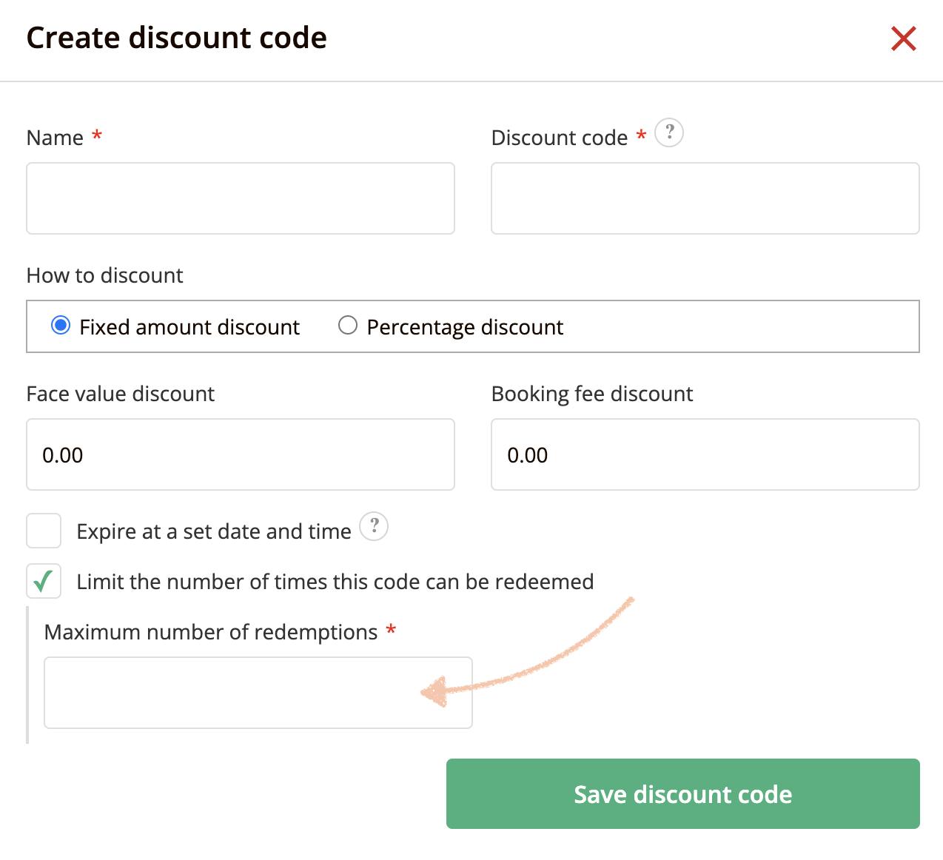
Task: Select the Percentage discount option
Action: click(348, 326)
